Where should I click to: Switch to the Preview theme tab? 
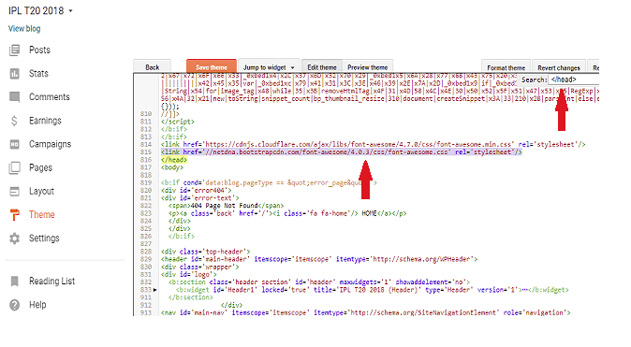pos(368,66)
